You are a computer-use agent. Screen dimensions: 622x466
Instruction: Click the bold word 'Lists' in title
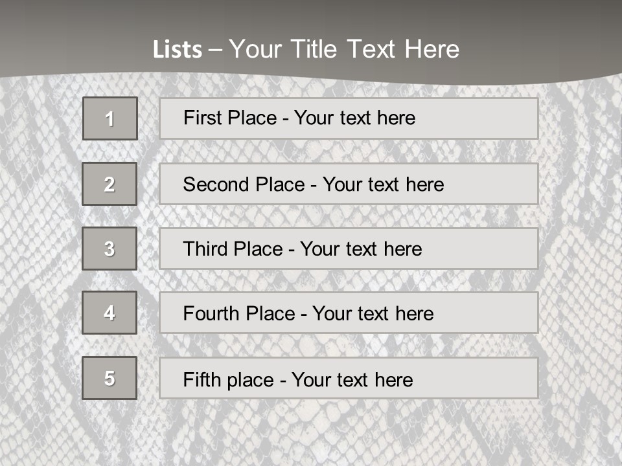click(177, 50)
